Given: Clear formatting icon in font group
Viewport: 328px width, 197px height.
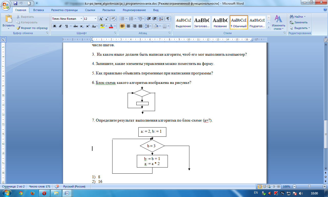Looking at the screenshot, I should pyautogui.click(x=114, y=19).
